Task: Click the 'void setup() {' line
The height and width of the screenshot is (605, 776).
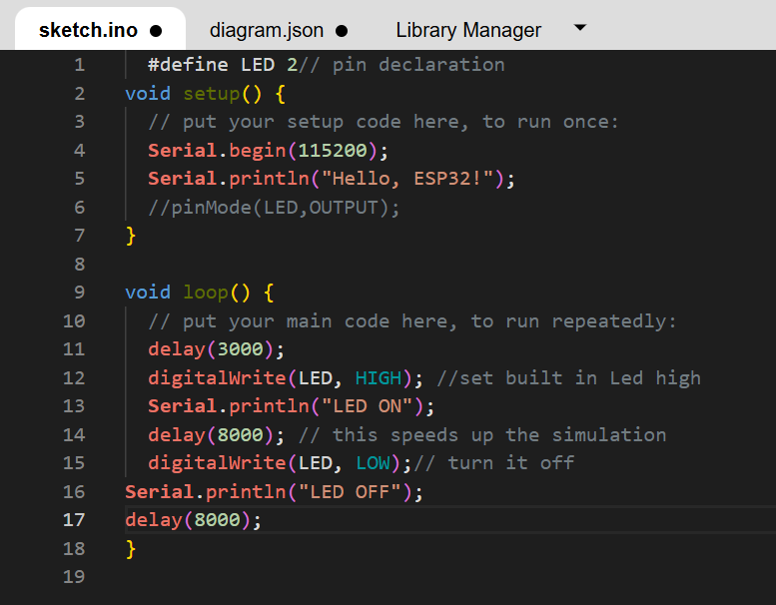Action: pos(205,94)
